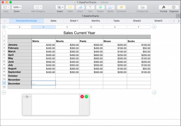Viewport: 181px width, 126px height.
Task: Select column B header
Action: (44, 27)
